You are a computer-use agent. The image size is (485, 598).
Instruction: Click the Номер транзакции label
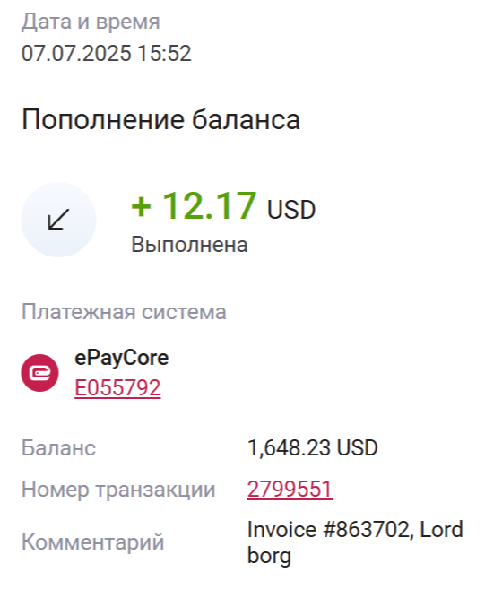coord(118,490)
